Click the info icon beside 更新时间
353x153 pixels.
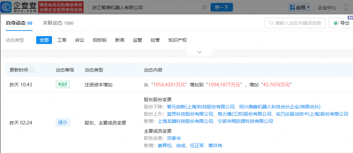[32, 70]
